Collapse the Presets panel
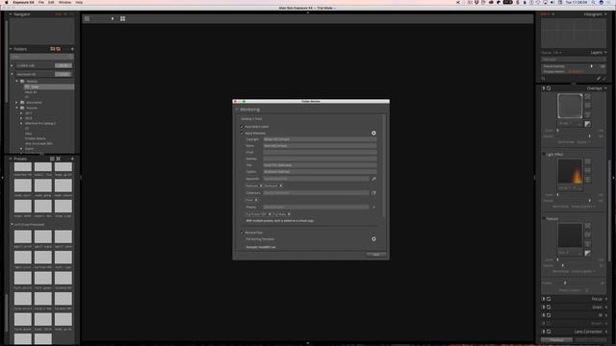 click(x=11, y=159)
